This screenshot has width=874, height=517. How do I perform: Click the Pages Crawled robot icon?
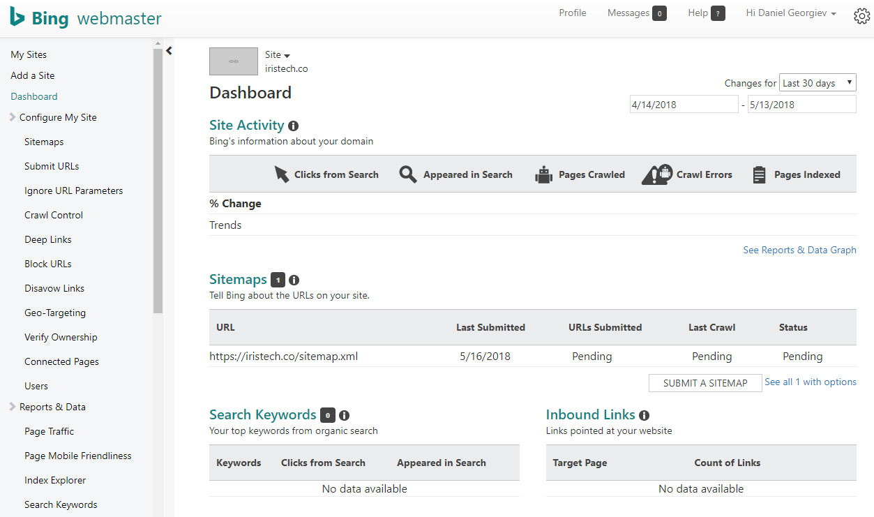point(543,174)
